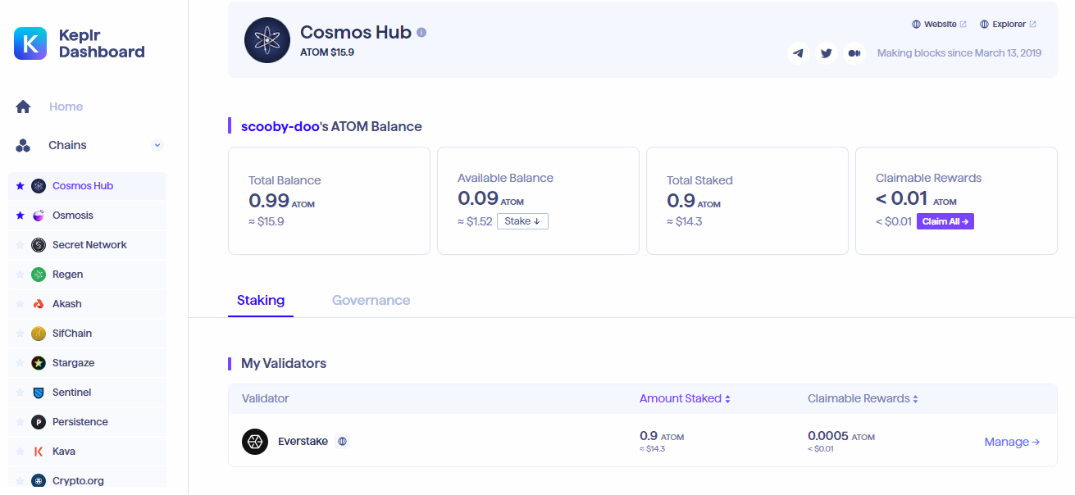Open Cosmos Hub Twitter icon
This screenshot has height=495, width=1075.
click(x=827, y=53)
